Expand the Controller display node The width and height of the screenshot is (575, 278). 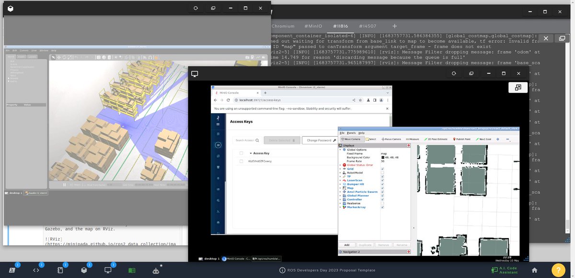click(x=340, y=199)
